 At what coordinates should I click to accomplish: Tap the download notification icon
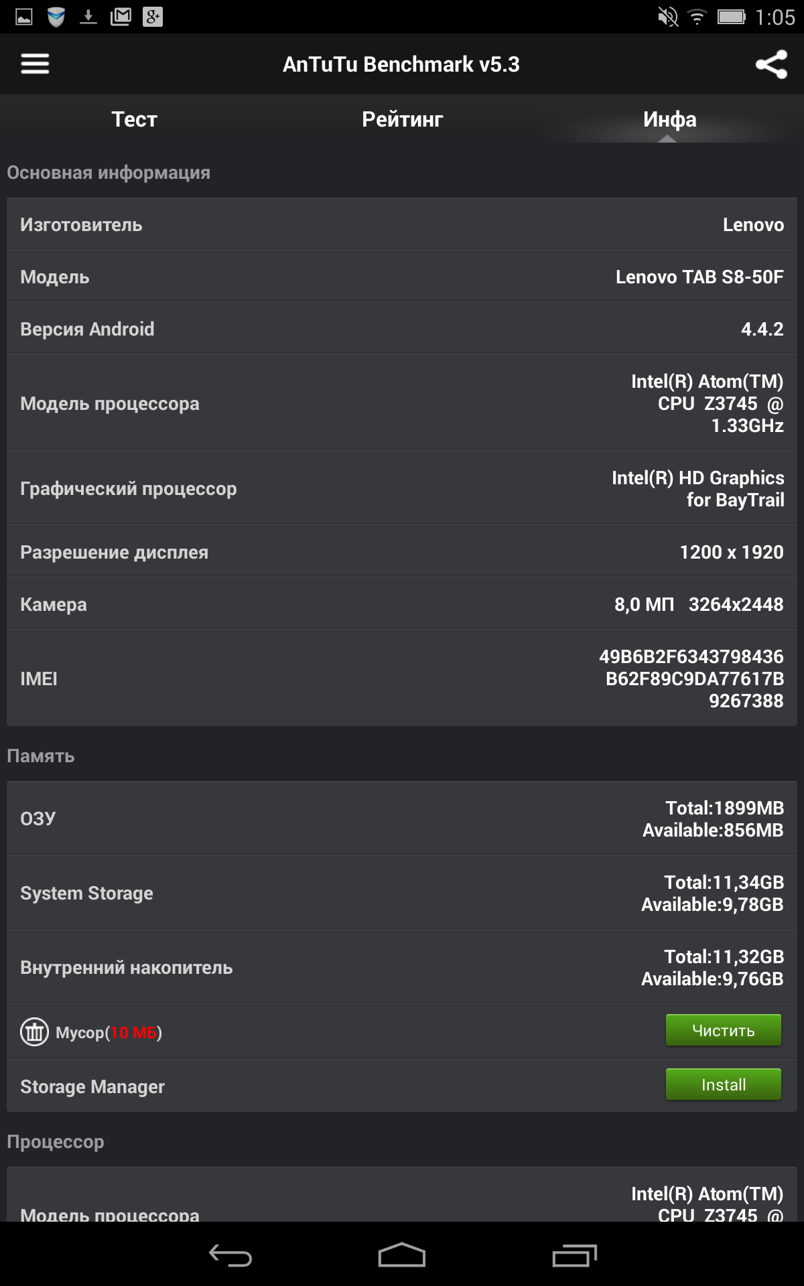88,17
